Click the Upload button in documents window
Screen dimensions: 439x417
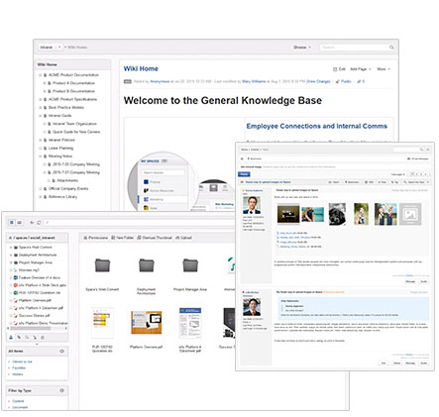pos(183,238)
